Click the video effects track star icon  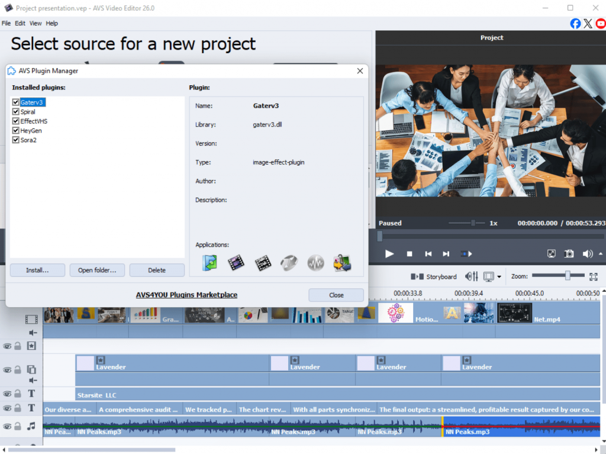coord(31,346)
